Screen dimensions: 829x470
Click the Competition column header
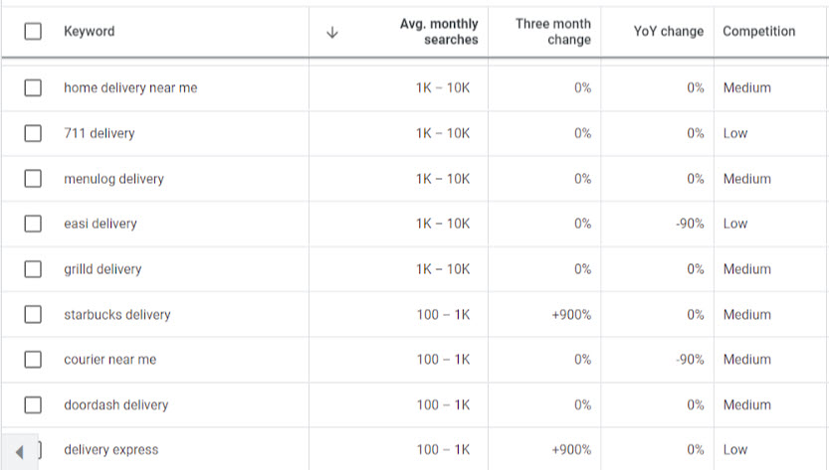click(758, 32)
